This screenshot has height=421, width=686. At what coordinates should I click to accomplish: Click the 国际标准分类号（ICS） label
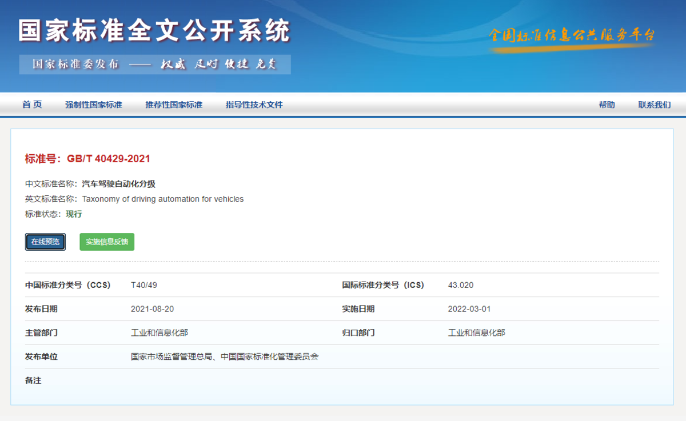click(x=383, y=285)
